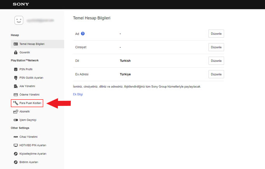The width and height of the screenshot is (265, 169).
Task: Click the PSN Gizlilik Ayarları icon
Action: click(16, 77)
